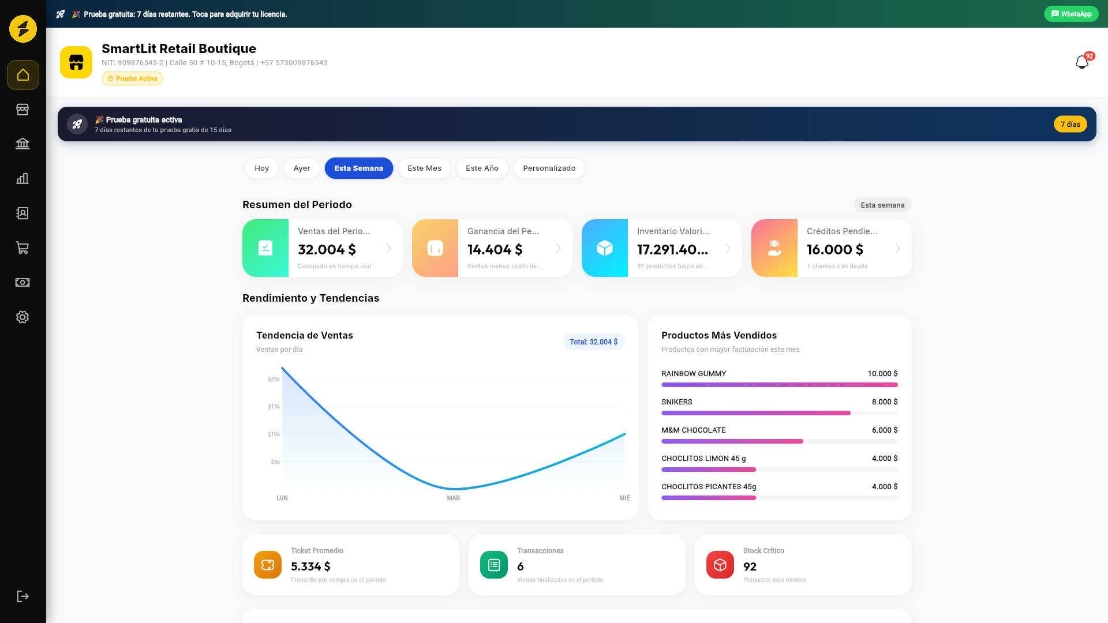Click the 10.000 $ Rainbow Gummy amount
The width and height of the screenshot is (1108, 623).
[x=882, y=373]
